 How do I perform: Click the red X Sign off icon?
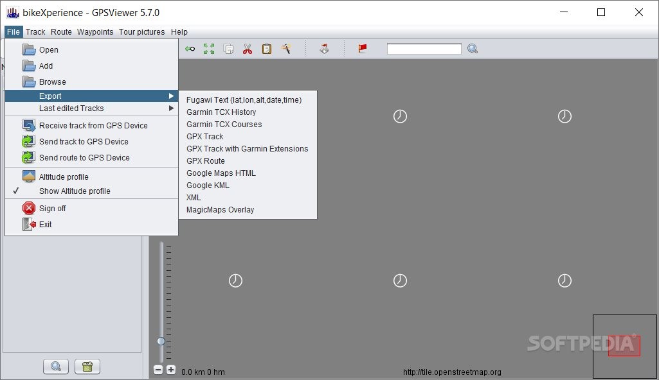29,208
